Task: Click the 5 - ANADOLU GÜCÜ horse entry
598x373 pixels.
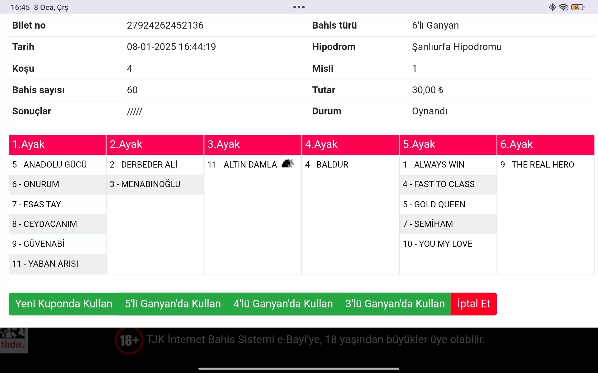Action: coord(50,164)
